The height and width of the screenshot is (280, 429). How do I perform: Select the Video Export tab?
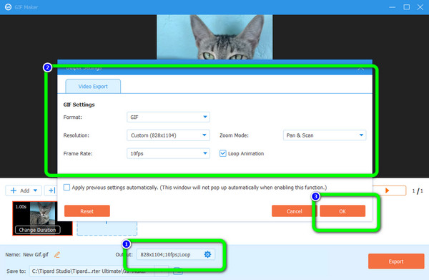[93, 87]
